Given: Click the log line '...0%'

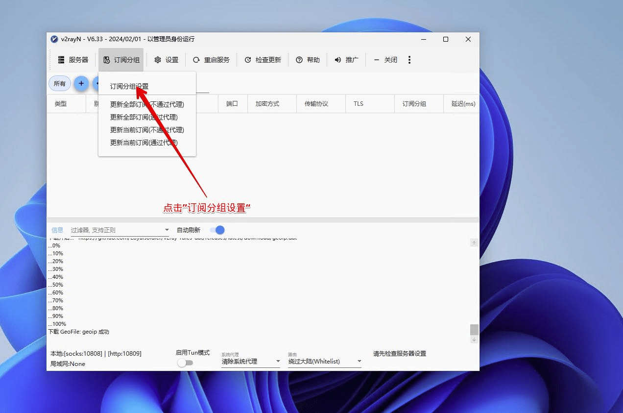Looking at the screenshot, I should pos(54,245).
